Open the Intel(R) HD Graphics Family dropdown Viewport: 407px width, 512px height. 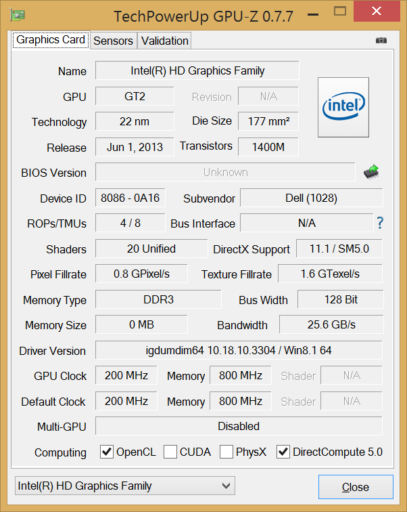pos(125,486)
